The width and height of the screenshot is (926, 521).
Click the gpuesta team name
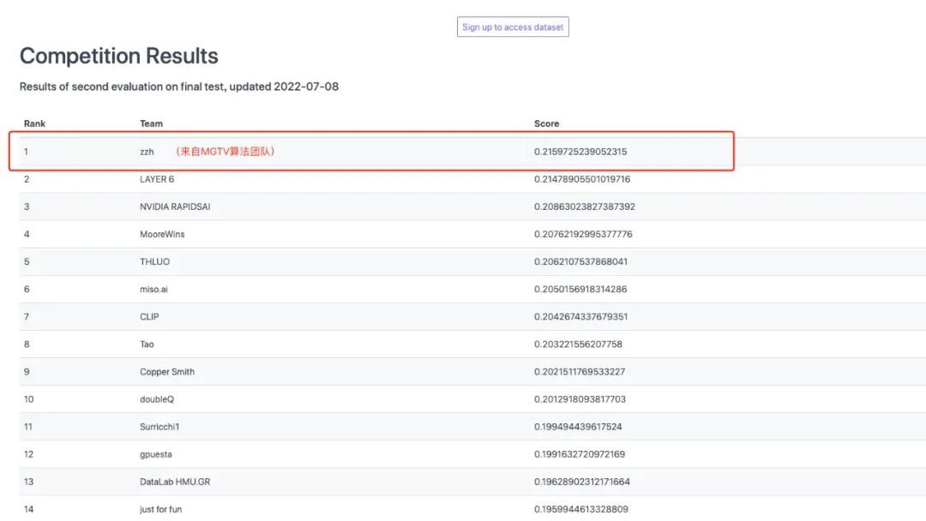coord(155,453)
